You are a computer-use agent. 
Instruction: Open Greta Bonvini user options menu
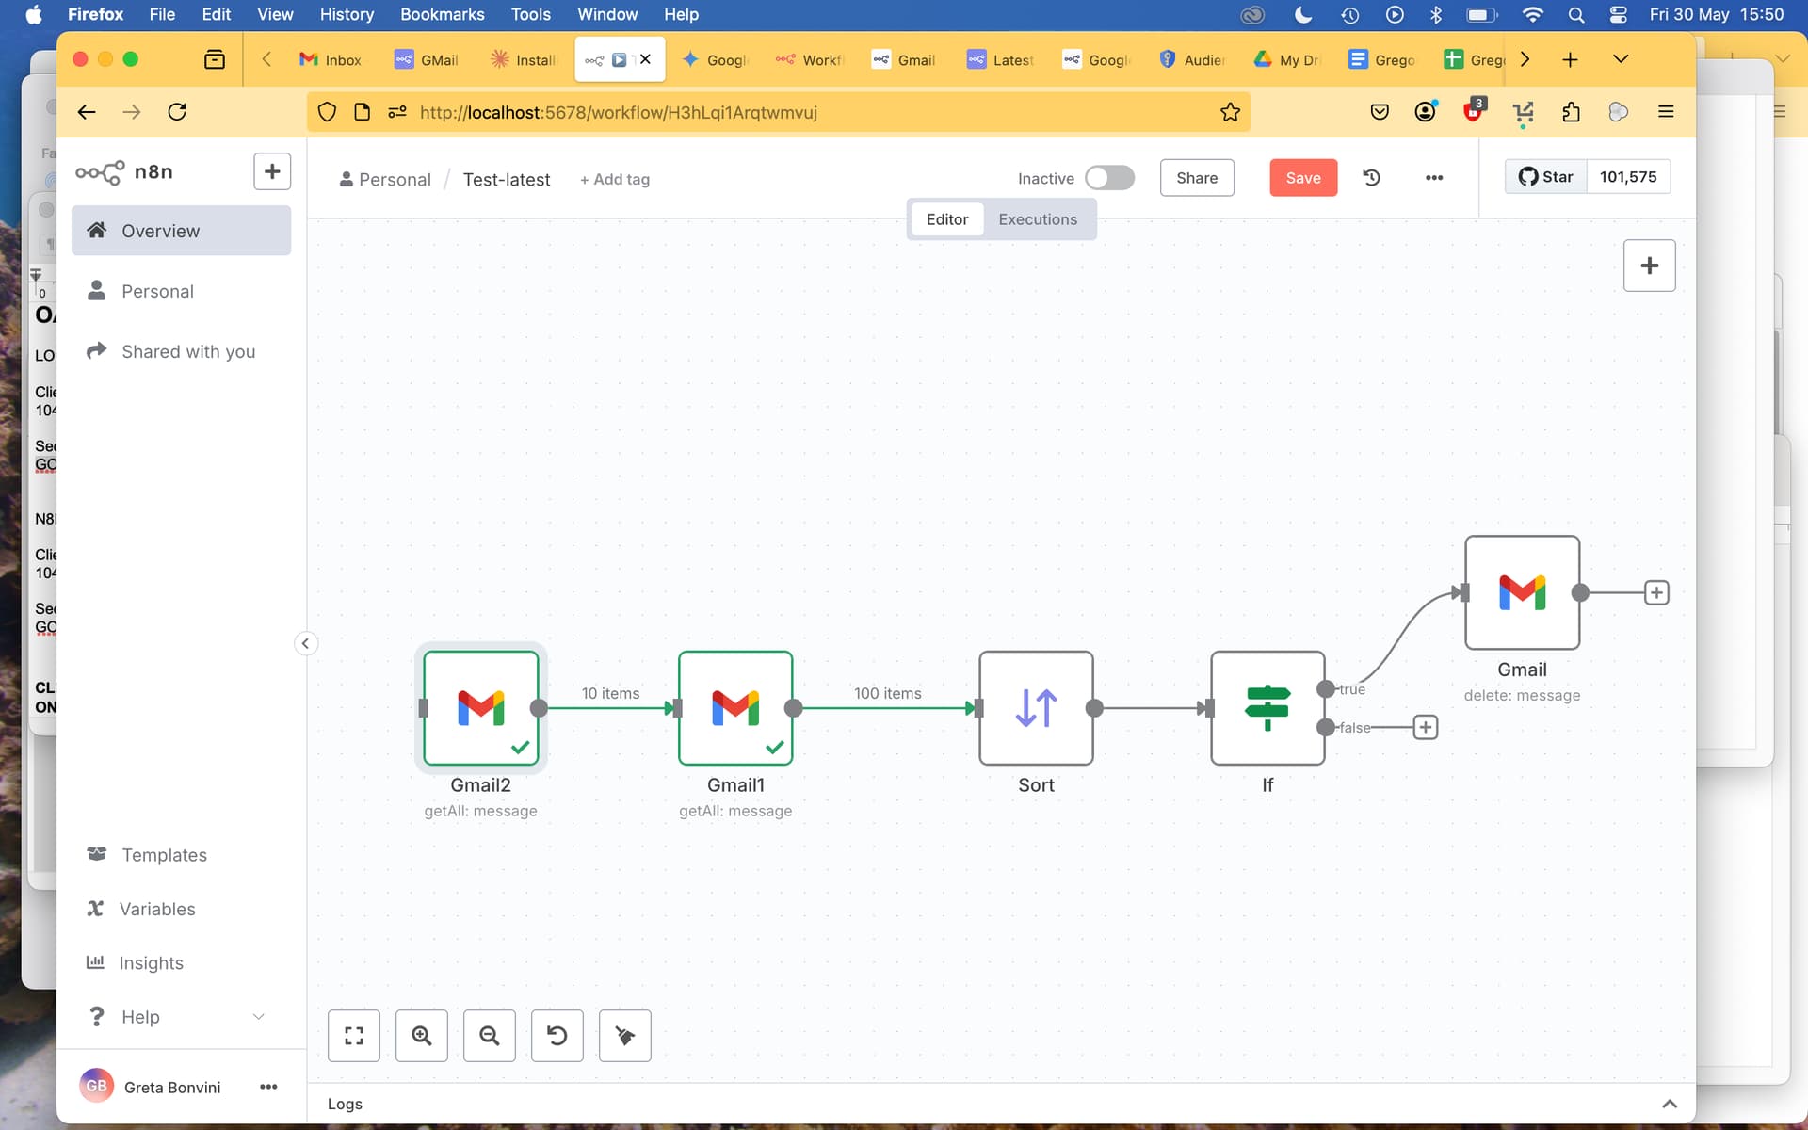268,1087
